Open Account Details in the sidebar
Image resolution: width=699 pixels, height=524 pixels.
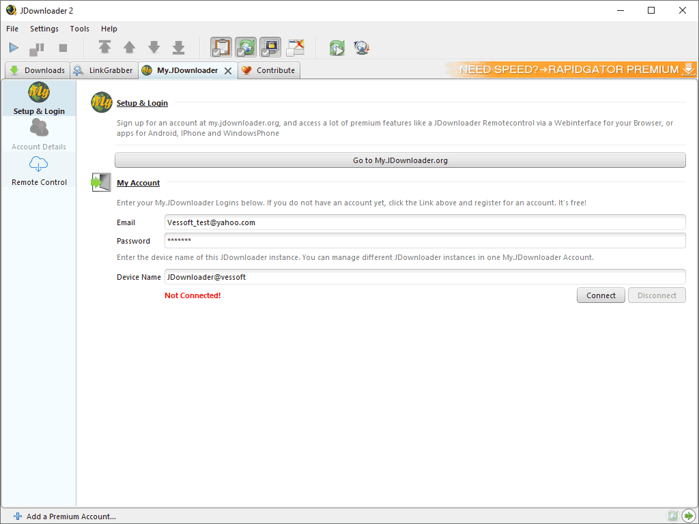[x=39, y=134]
